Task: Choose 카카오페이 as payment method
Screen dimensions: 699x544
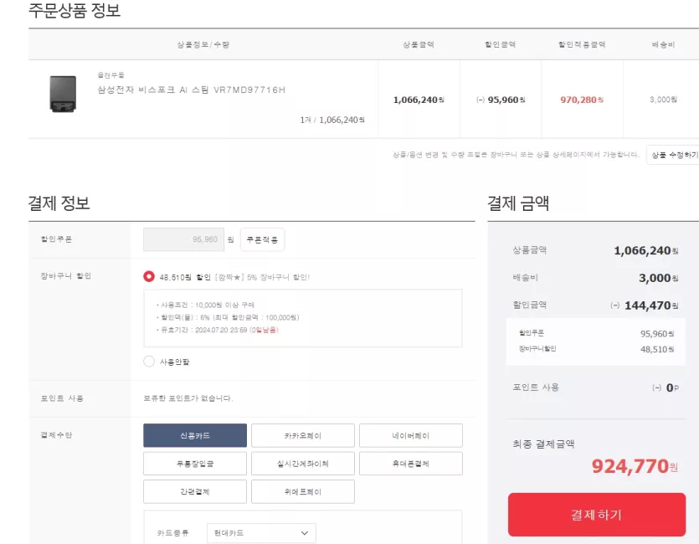Action: (303, 435)
